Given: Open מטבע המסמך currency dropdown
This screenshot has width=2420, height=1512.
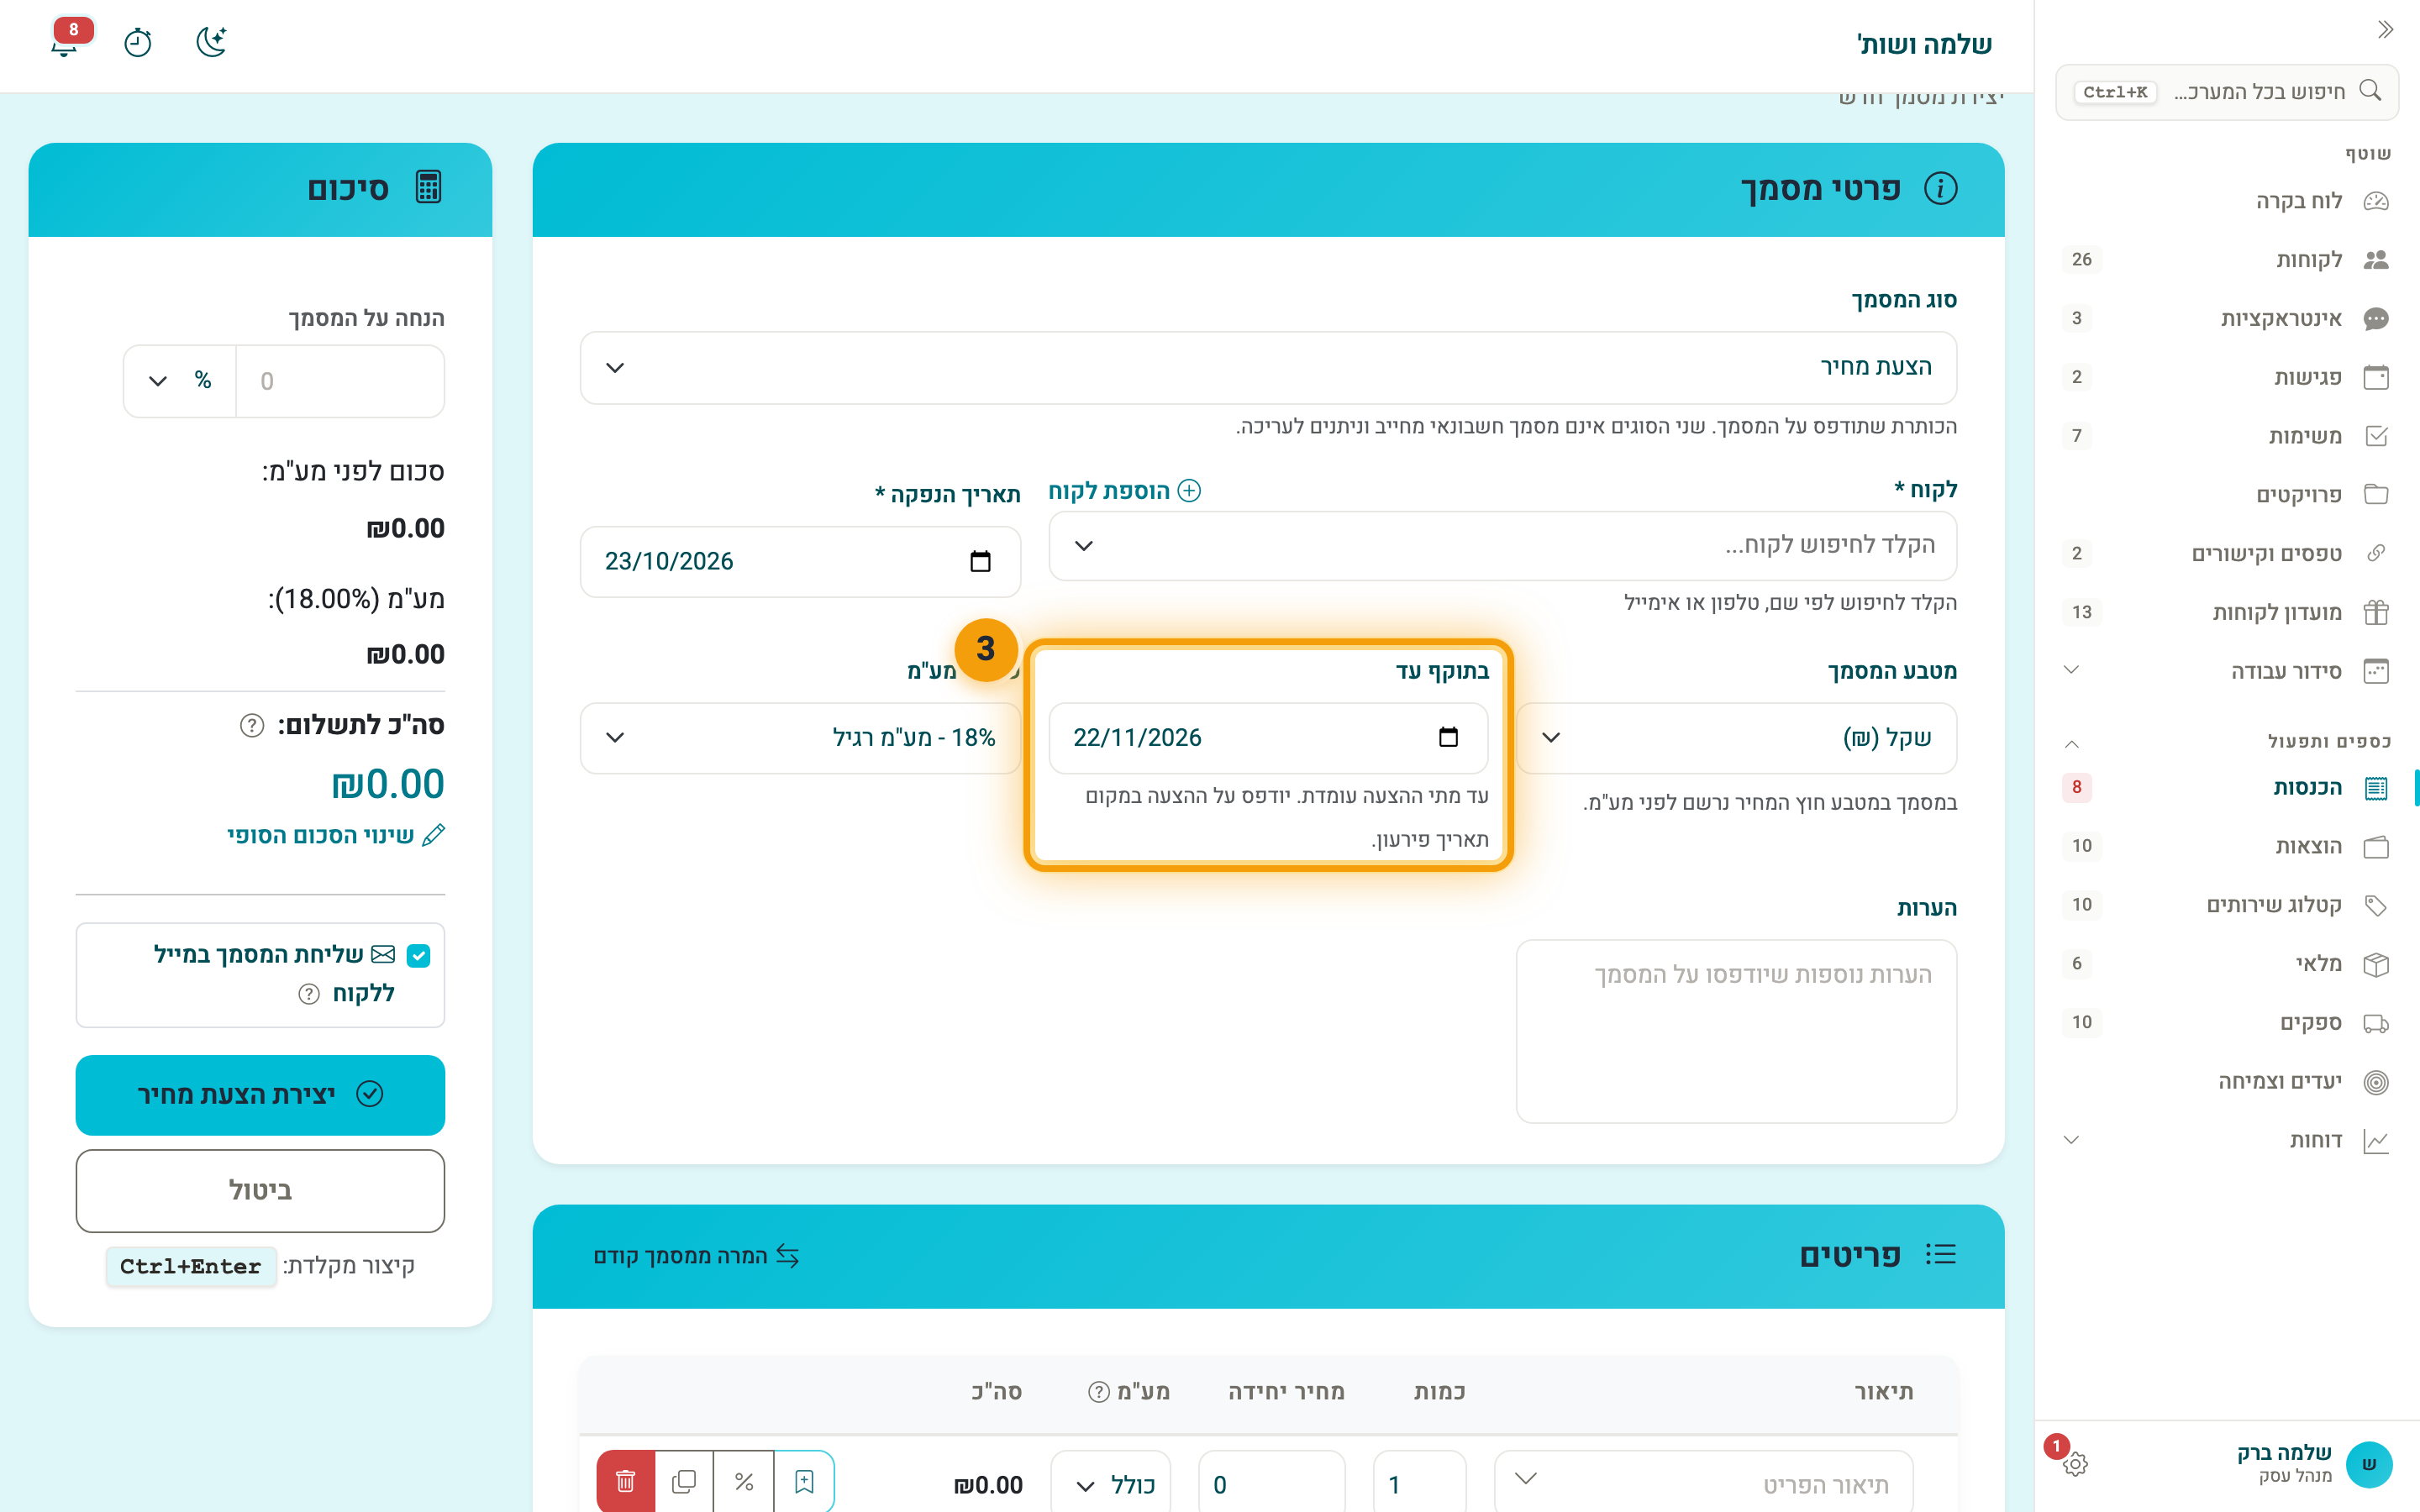Looking at the screenshot, I should 1736,738.
